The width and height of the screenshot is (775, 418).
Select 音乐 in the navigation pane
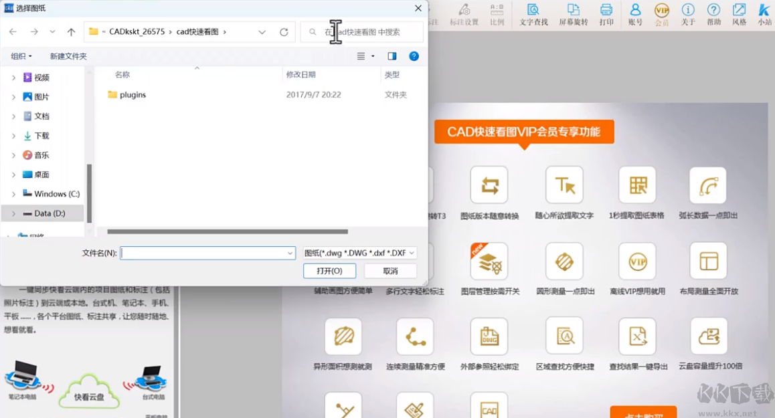click(x=41, y=155)
